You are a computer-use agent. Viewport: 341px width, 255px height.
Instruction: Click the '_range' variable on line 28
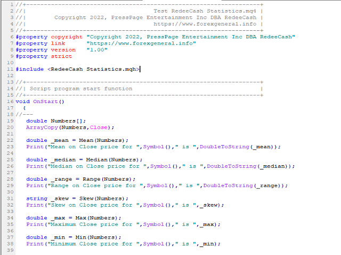coord(62,179)
